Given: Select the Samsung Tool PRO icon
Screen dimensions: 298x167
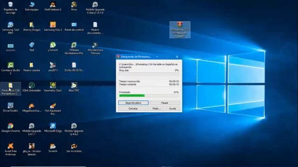Looking at the screenshot, I should (x=10, y=28).
